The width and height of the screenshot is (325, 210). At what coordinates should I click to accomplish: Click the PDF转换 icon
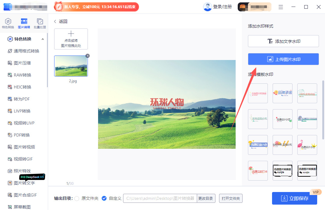[x=10, y=135]
